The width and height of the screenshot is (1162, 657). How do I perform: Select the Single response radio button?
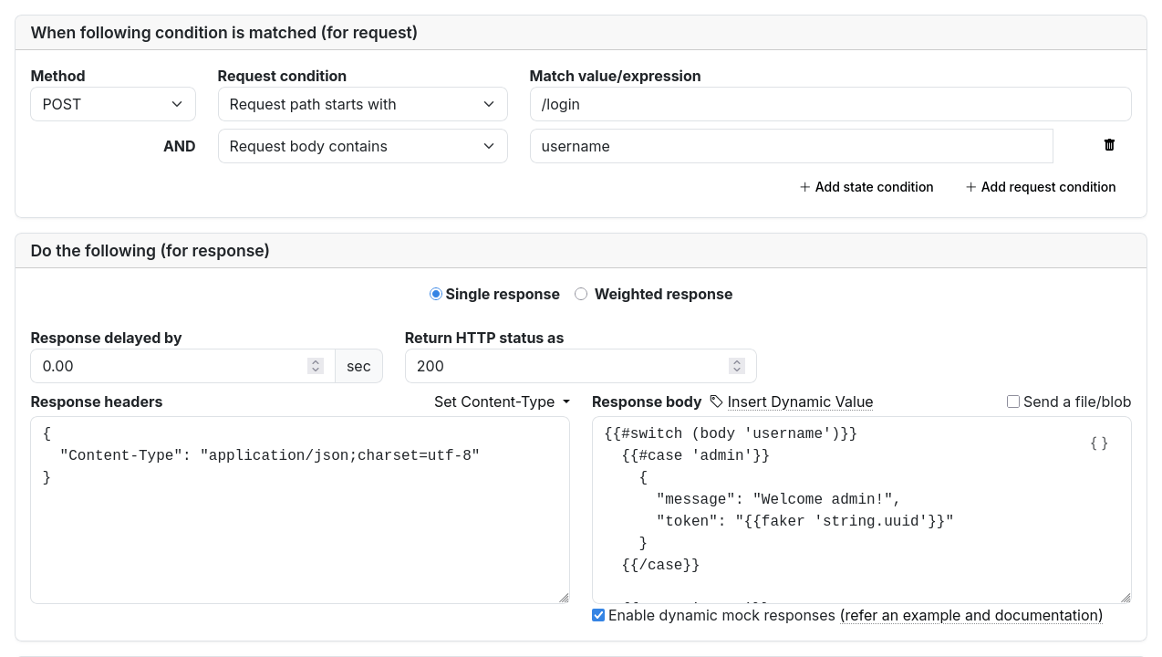[436, 294]
